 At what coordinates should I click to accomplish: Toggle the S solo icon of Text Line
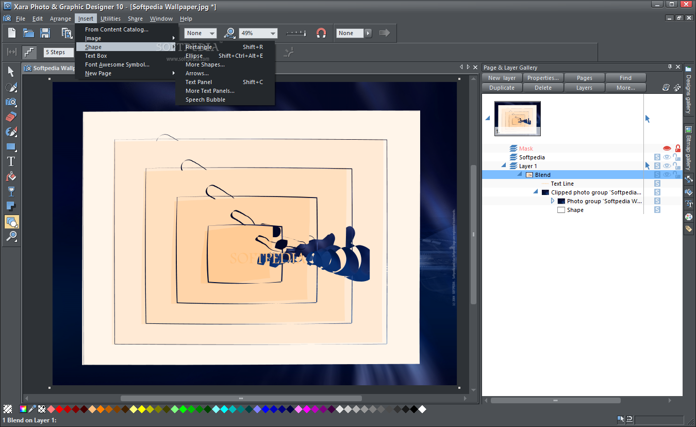pyautogui.click(x=657, y=184)
